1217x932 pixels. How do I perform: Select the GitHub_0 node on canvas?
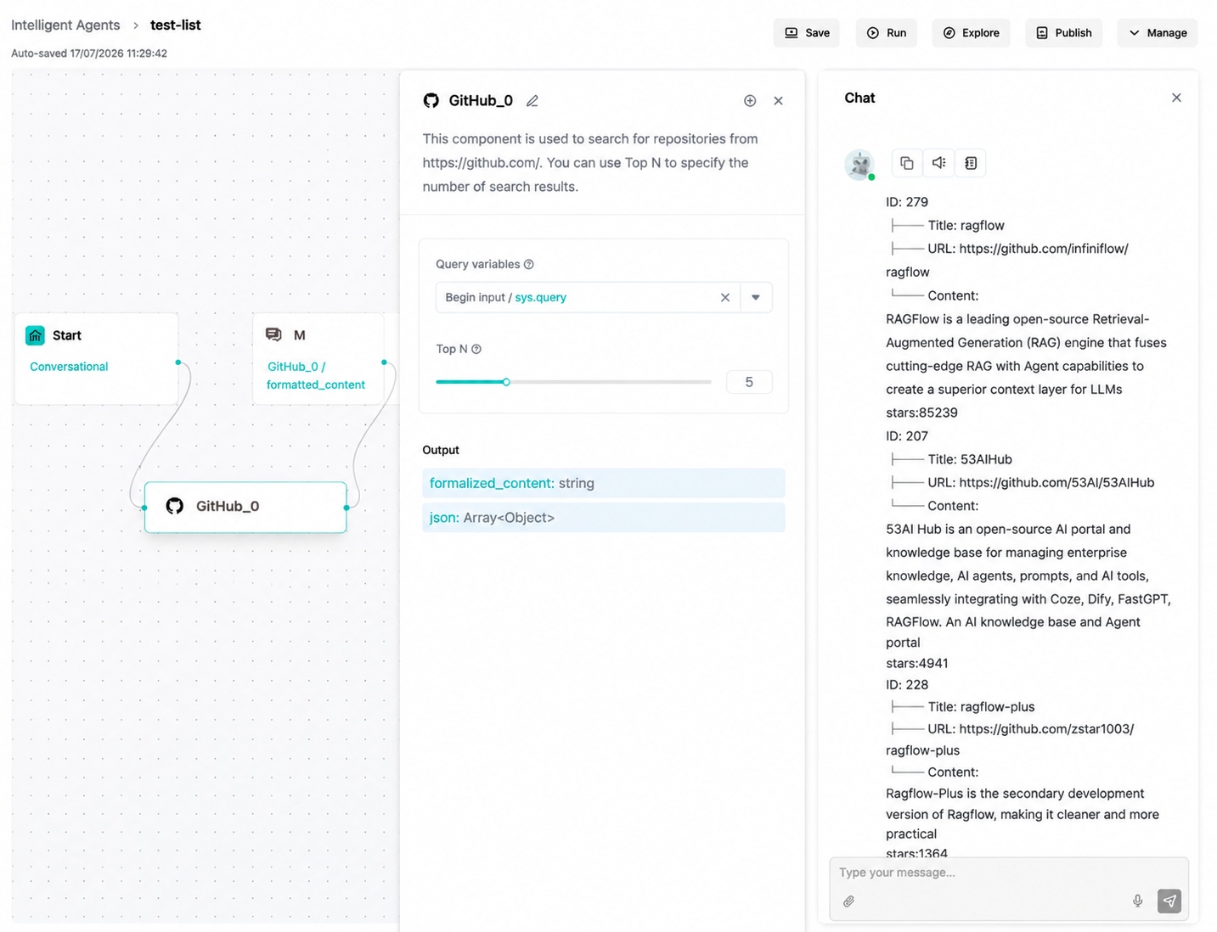245,507
